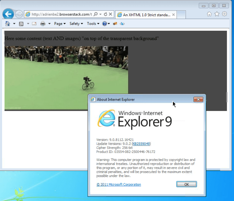Click the 'Version: 9.0.8112.16421' text
Screen dimensions: 234x201
point(115,140)
